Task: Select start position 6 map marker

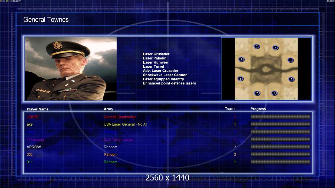Action: pos(241,79)
